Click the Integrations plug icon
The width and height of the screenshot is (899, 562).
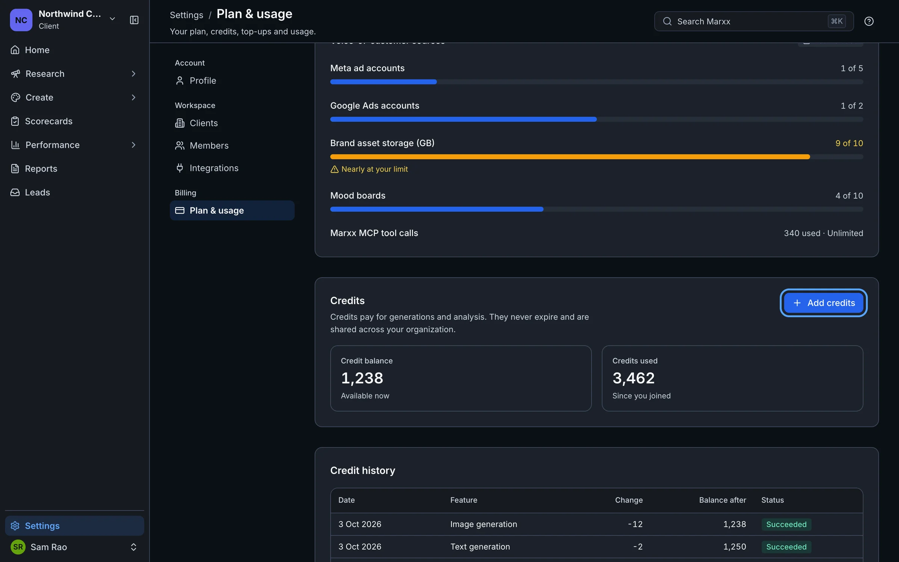[x=180, y=168]
